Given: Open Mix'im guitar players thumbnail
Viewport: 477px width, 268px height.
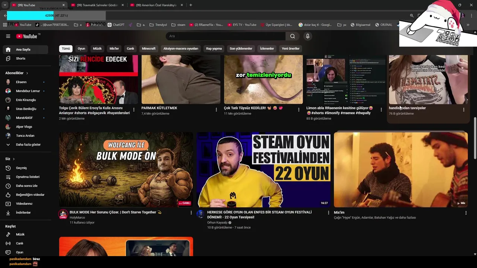Looking at the screenshot, I should [x=401, y=169].
